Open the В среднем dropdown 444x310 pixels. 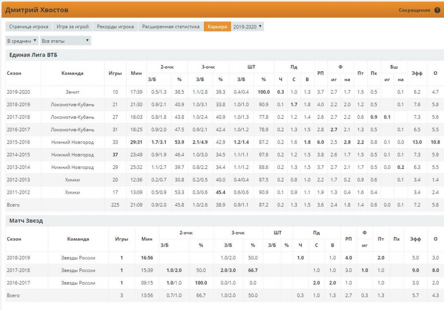pos(21,41)
